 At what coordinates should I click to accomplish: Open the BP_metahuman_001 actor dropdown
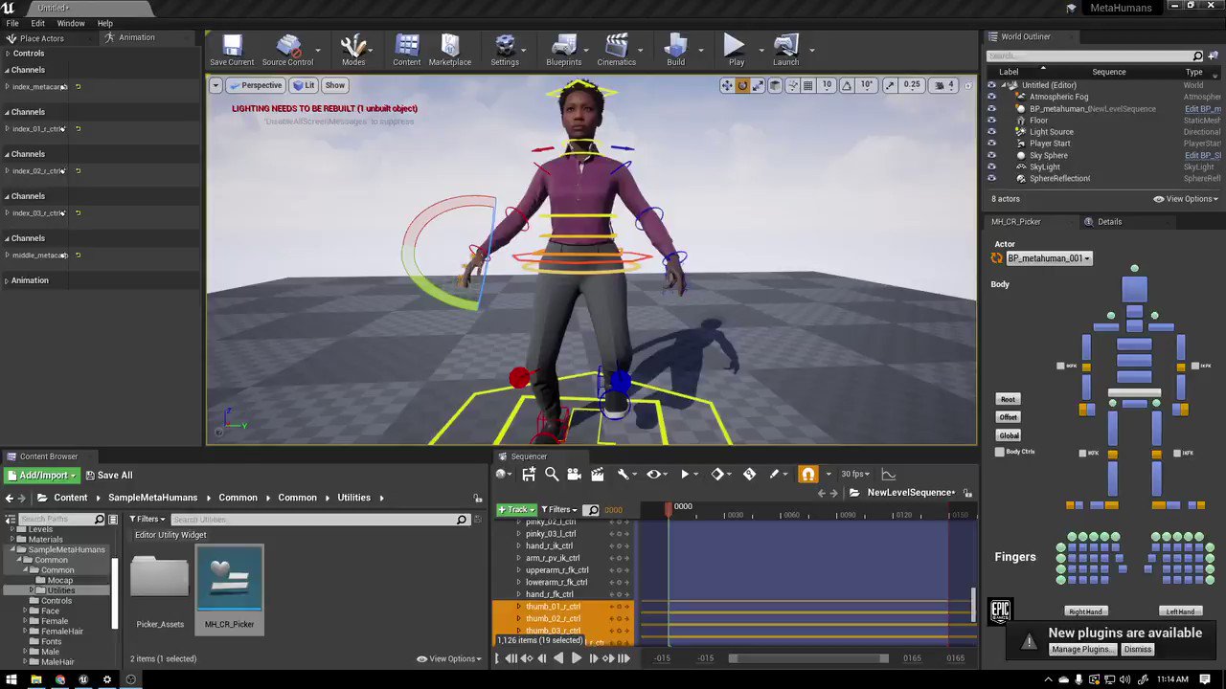tap(1048, 258)
